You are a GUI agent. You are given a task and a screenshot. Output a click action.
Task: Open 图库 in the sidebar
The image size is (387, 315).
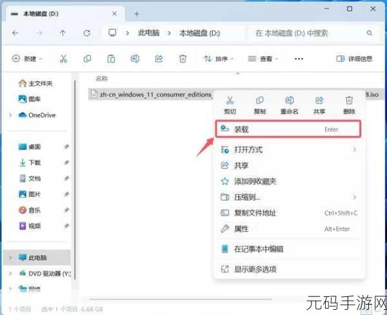pyautogui.click(x=30, y=99)
